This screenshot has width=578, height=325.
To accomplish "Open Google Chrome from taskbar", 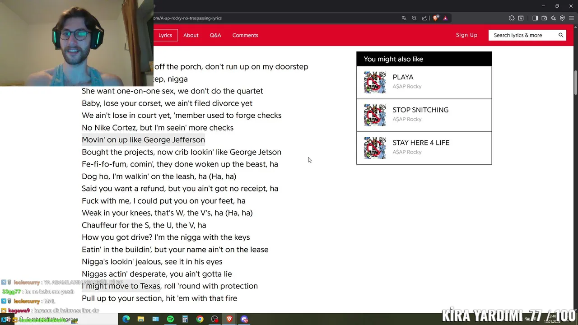I will pos(200,319).
